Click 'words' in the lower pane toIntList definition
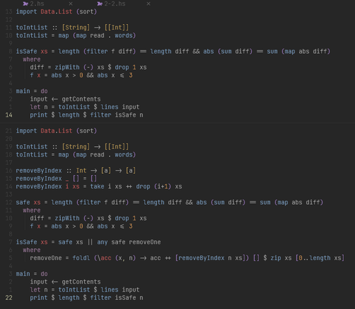This screenshot has height=309, width=355. click(124, 154)
